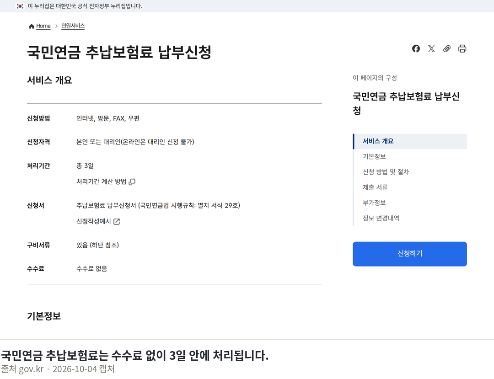The width and height of the screenshot is (494, 379).
Task: Open 처리기간 계산 방법 link
Action: (101, 181)
